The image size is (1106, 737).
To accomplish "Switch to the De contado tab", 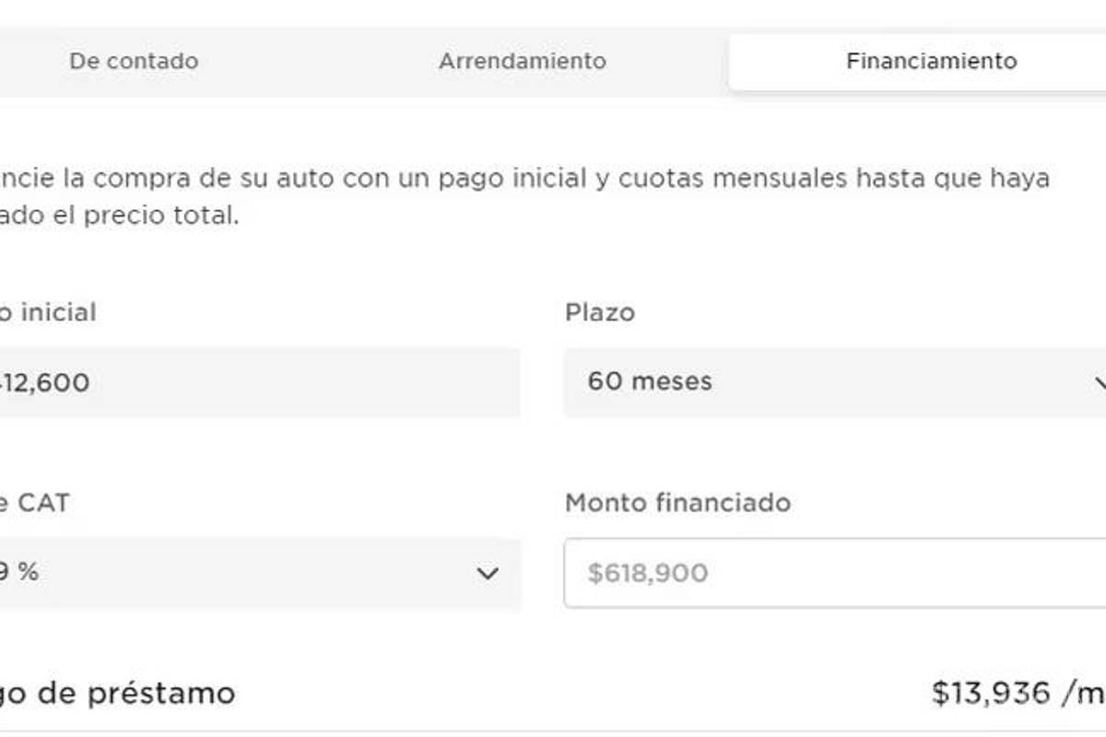I will click(x=135, y=62).
